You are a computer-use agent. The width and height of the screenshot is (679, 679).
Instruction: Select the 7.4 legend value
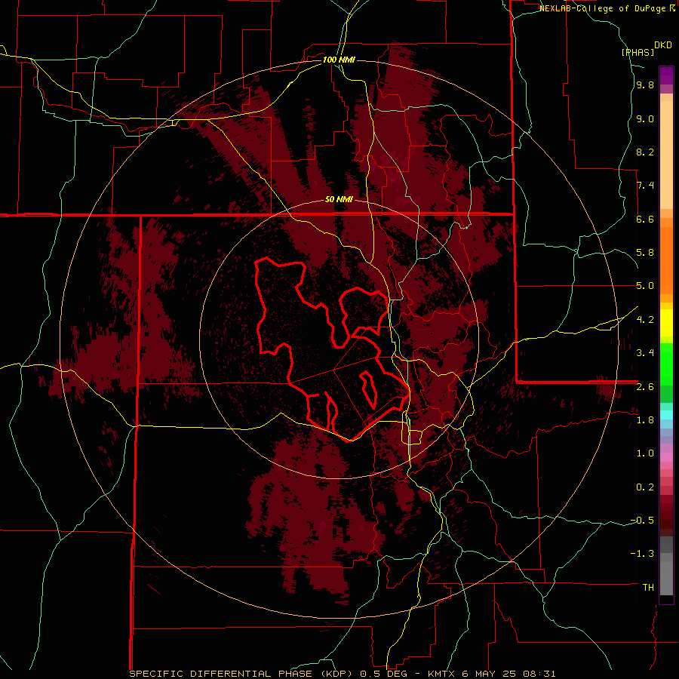(x=645, y=186)
